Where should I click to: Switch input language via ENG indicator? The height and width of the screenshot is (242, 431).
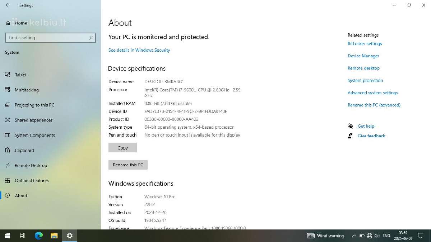point(386,236)
